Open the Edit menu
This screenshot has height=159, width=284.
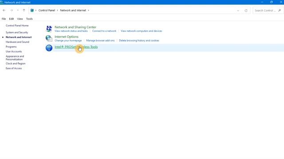pos(12,19)
